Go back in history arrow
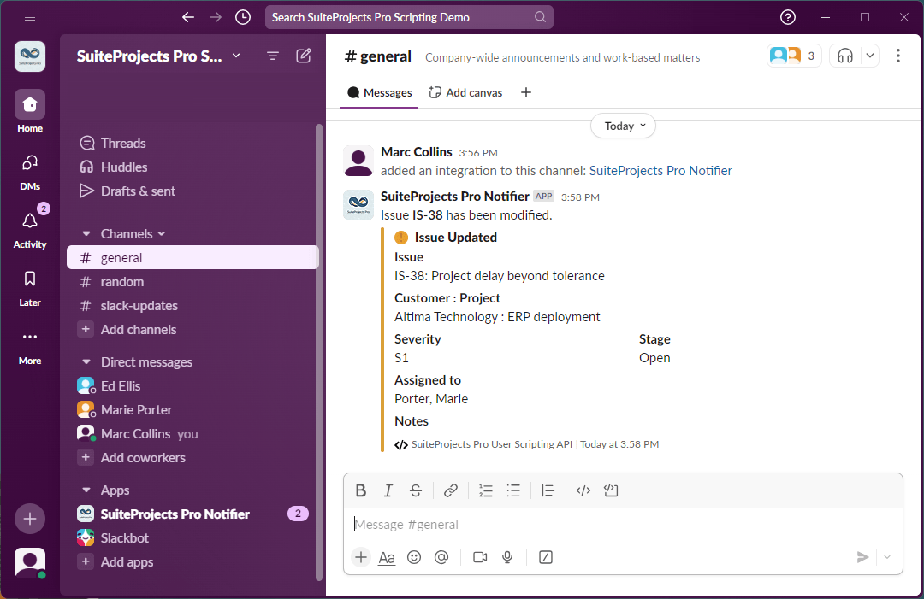Viewport: 924px width, 599px height. (x=188, y=18)
